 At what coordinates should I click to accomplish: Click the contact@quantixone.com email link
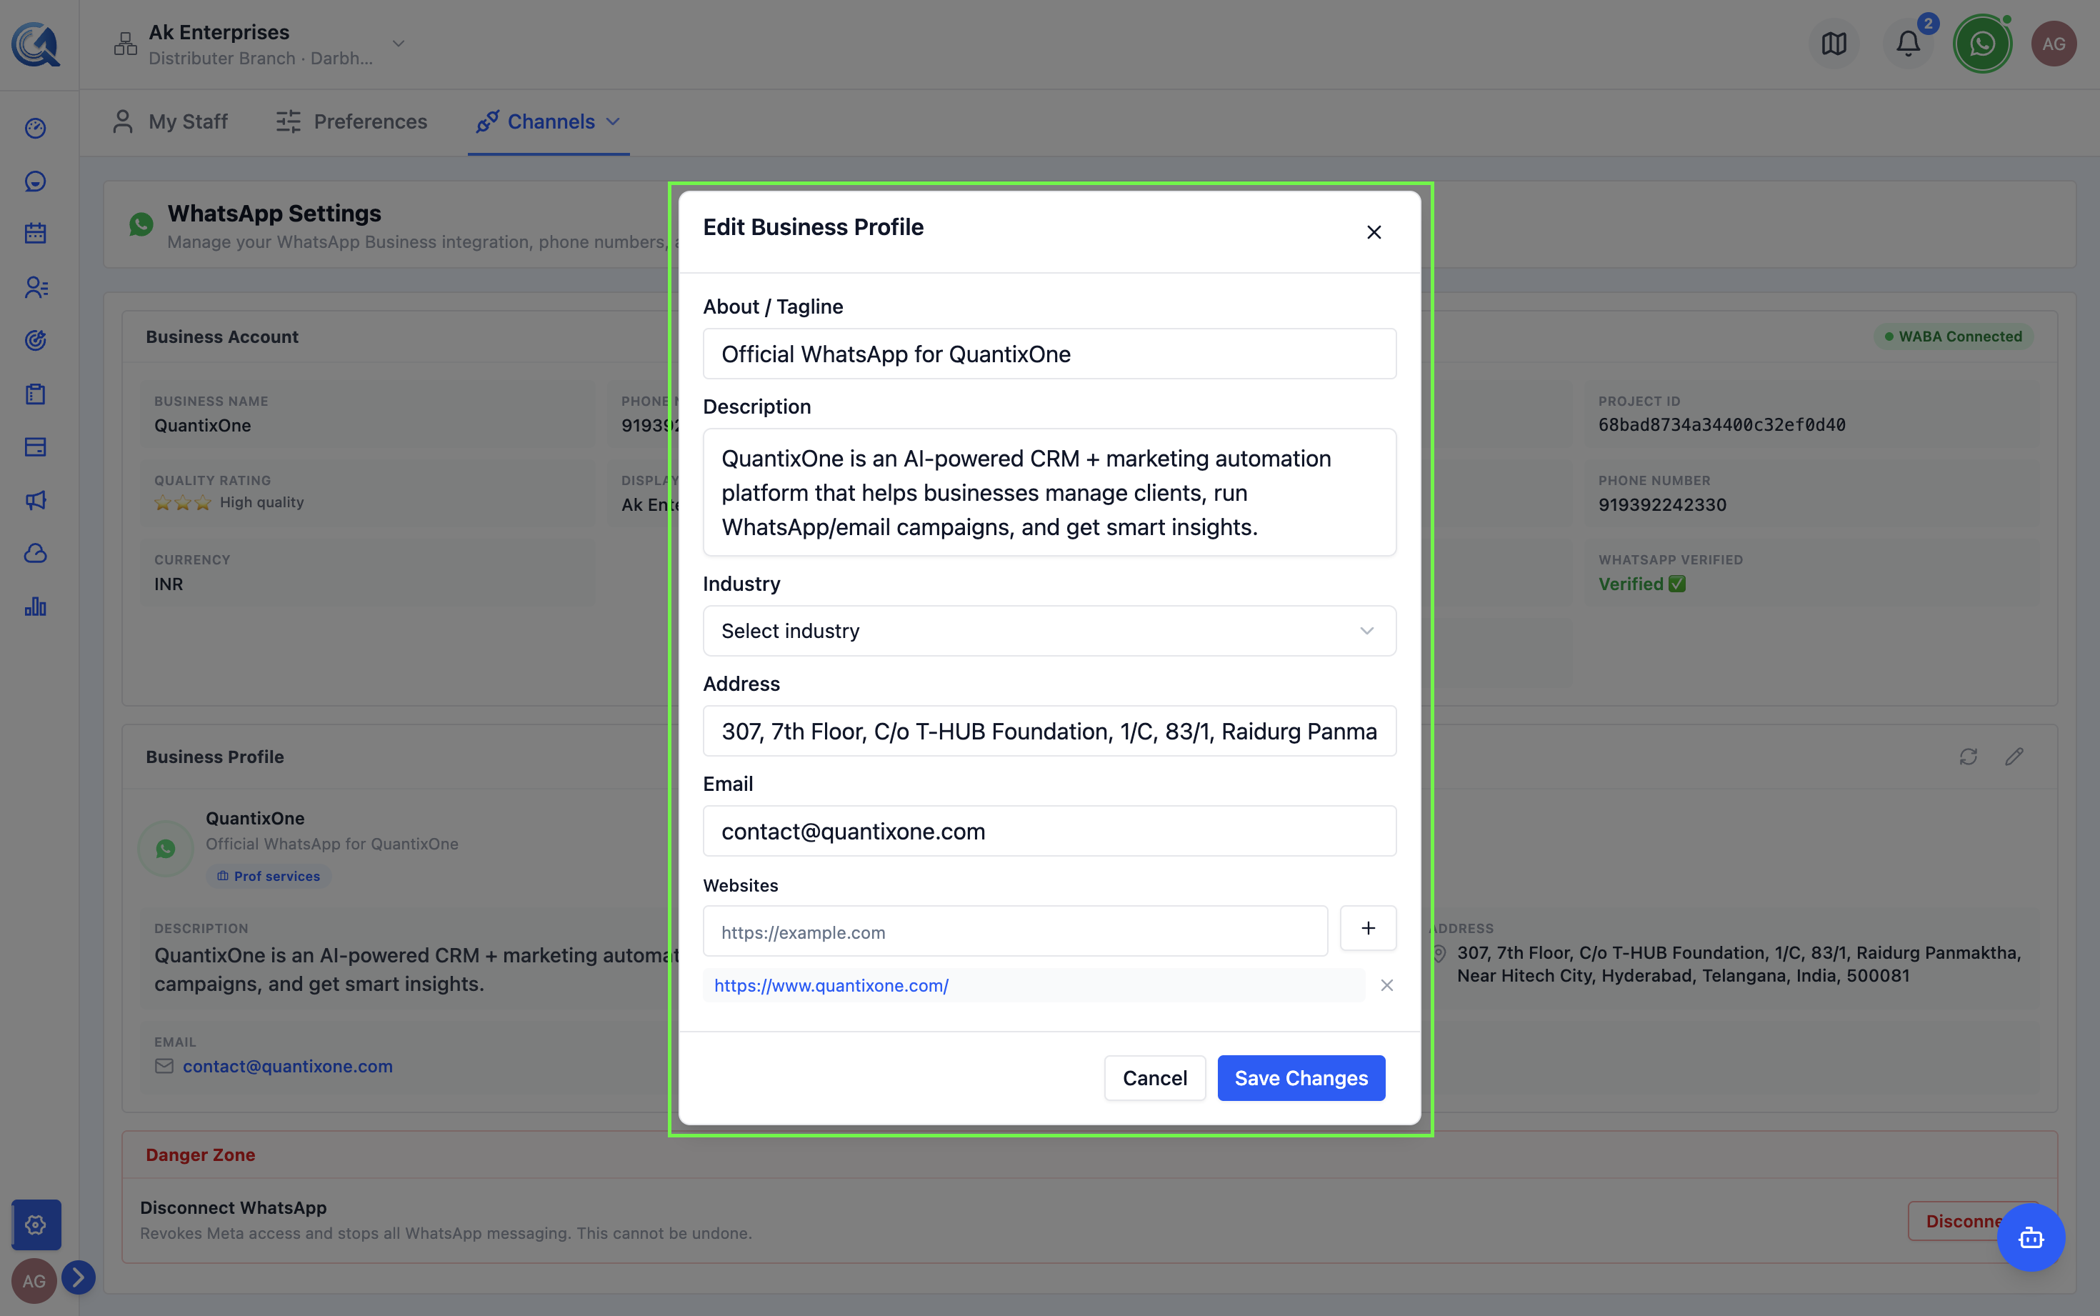(287, 1066)
